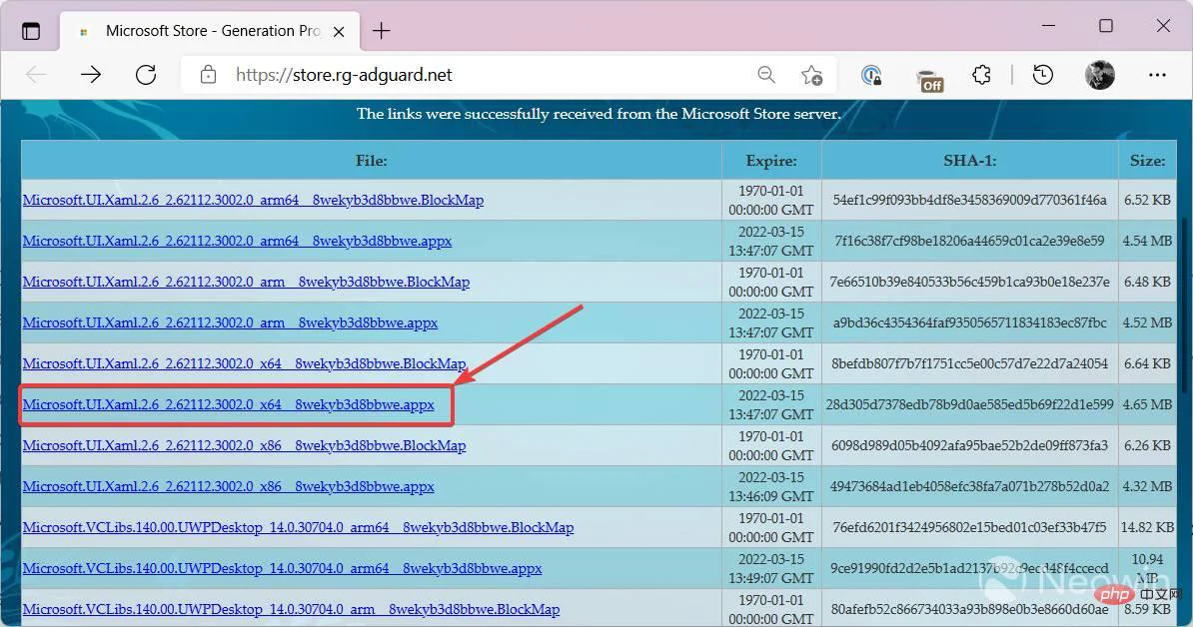Click the 14.82 KB size cell

[x=1147, y=527]
